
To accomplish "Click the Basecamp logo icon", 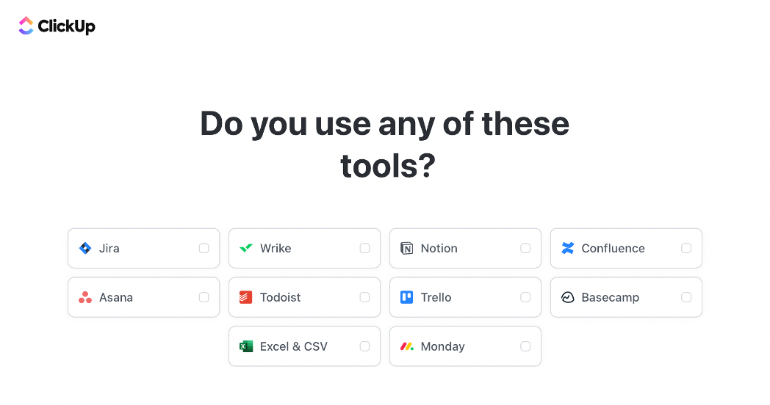I will [x=568, y=297].
